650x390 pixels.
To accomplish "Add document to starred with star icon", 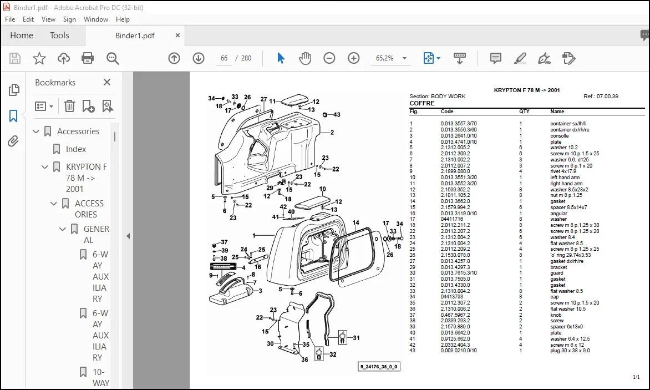I will [x=39, y=58].
